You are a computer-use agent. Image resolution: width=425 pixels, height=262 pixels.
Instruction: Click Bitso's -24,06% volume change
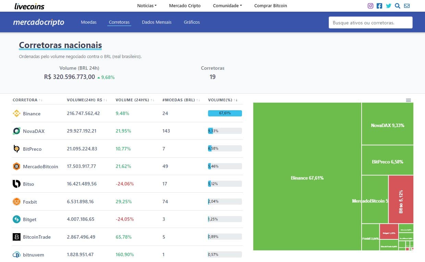point(125,184)
